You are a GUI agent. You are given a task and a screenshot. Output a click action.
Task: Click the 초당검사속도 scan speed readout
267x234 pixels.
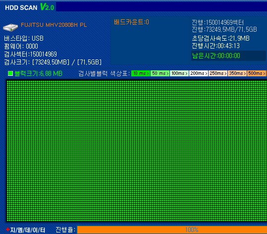click(221, 38)
